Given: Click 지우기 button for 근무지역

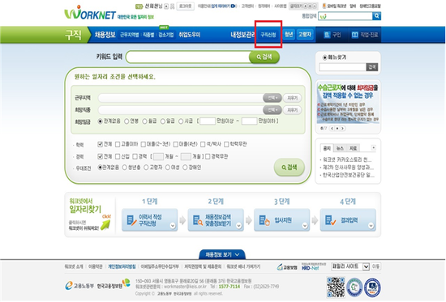Looking at the screenshot, I should [x=292, y=98].
